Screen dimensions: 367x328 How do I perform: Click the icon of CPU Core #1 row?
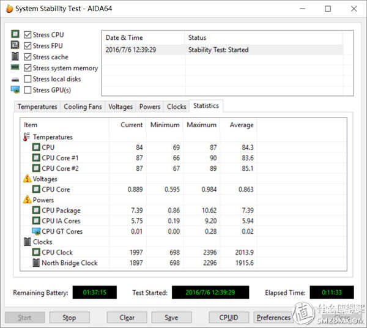click(36, 157)
